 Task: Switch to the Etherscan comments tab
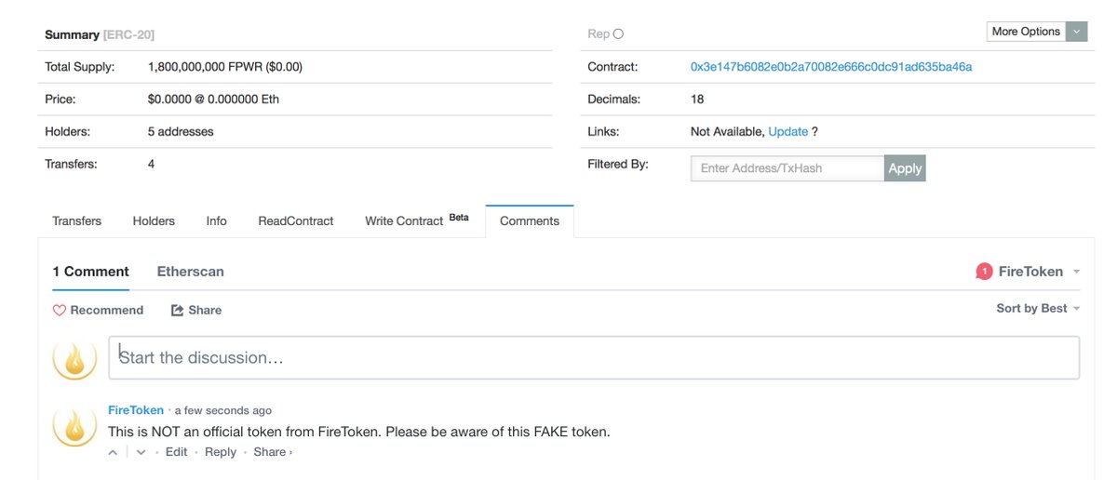coord(191,272)
